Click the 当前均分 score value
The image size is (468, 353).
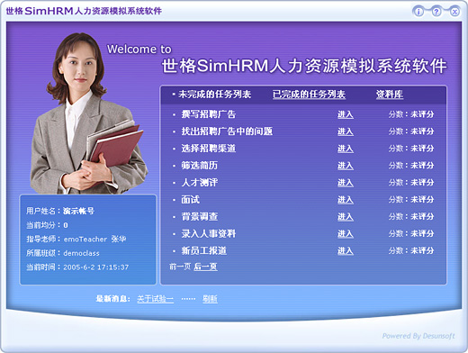(x=66, y=225)
